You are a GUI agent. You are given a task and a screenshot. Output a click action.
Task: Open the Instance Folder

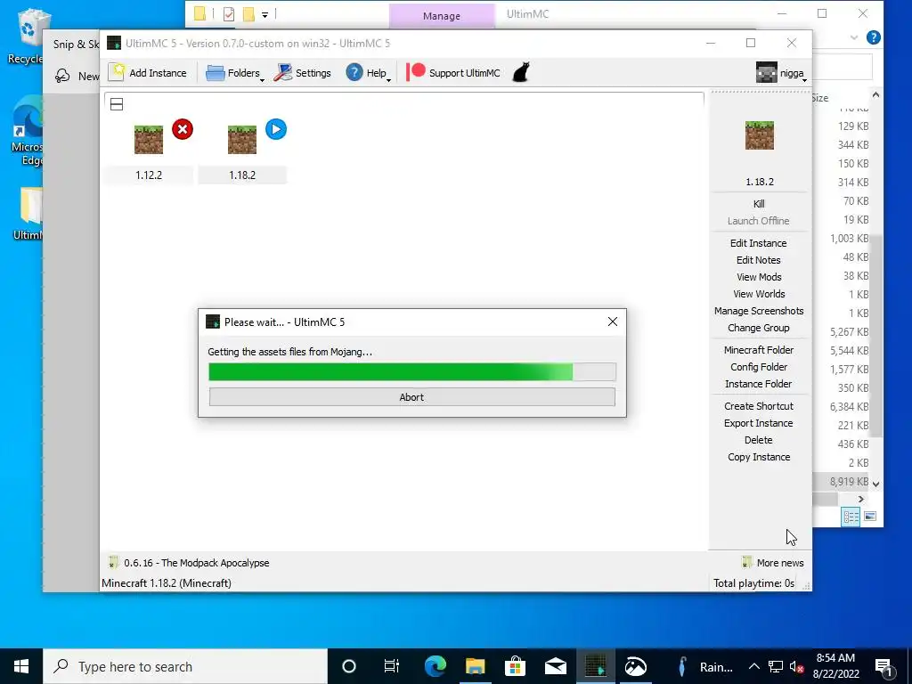pyautogui.click(x=759, y=384)
